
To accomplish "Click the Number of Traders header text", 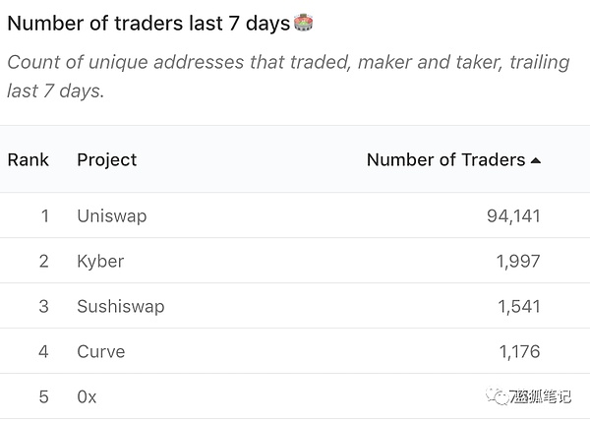I will (445, 159).
